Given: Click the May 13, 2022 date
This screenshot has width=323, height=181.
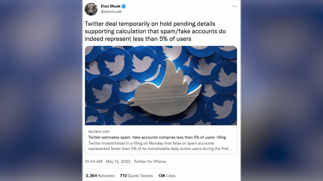Looking at the screenshot, I should (119, 162).
